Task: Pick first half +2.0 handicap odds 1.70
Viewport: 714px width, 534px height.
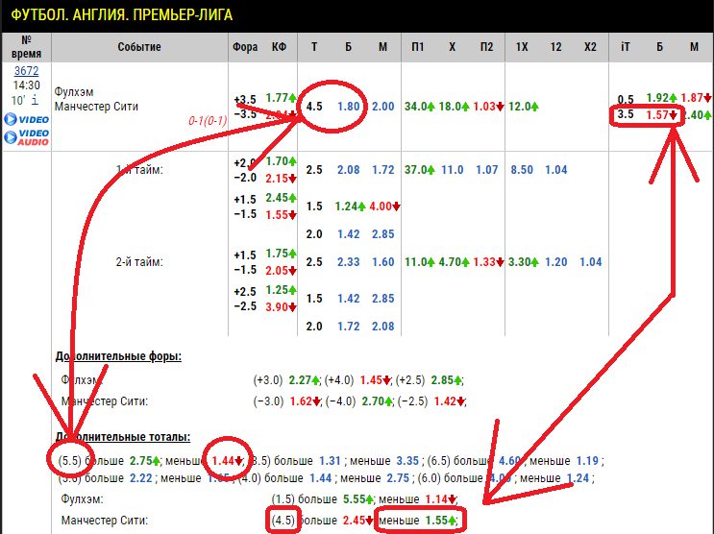Action: (278, 161)
